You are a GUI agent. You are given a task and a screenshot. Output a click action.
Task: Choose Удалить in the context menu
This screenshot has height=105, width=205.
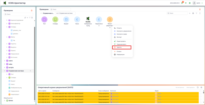tap(119, 48)
